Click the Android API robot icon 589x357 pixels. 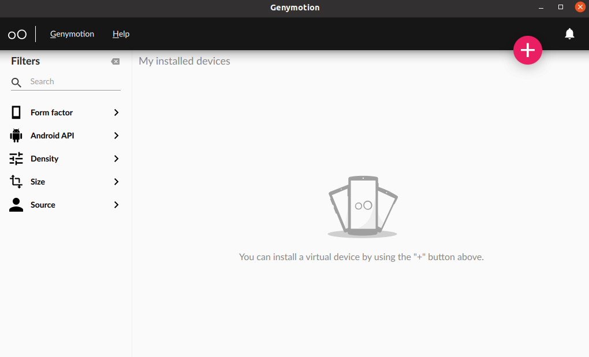[16, 136]
